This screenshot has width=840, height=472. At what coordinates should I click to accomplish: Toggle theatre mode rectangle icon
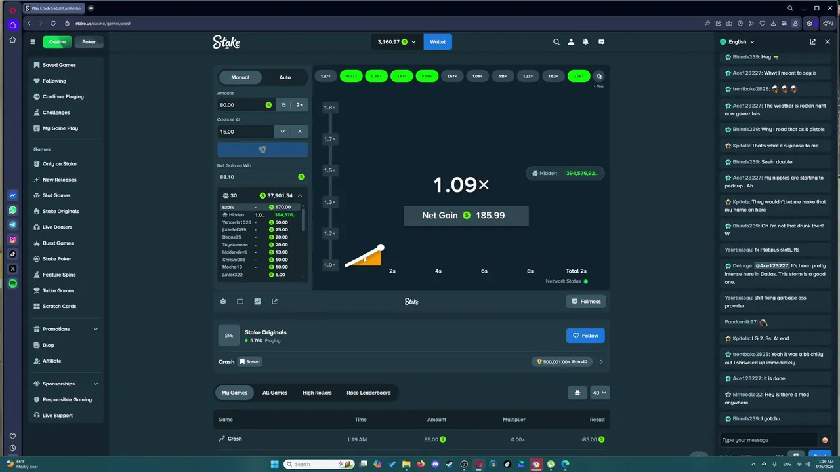[x=240, y=302]
